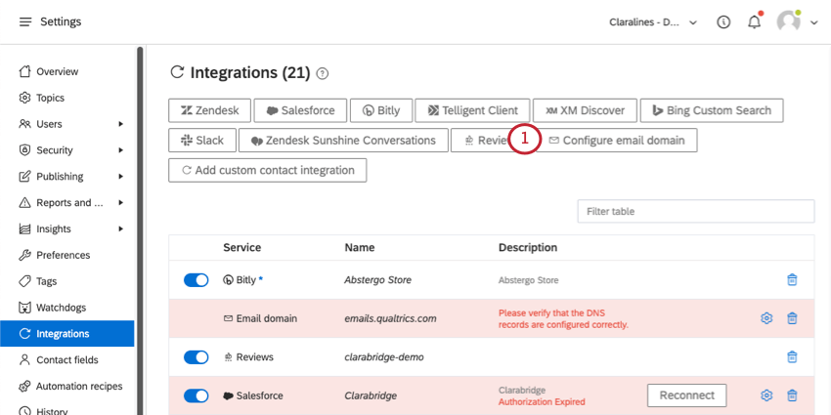831x415 pixels.
Task: Select Integrations in sidebar
Action: click(x=67, y=334)
